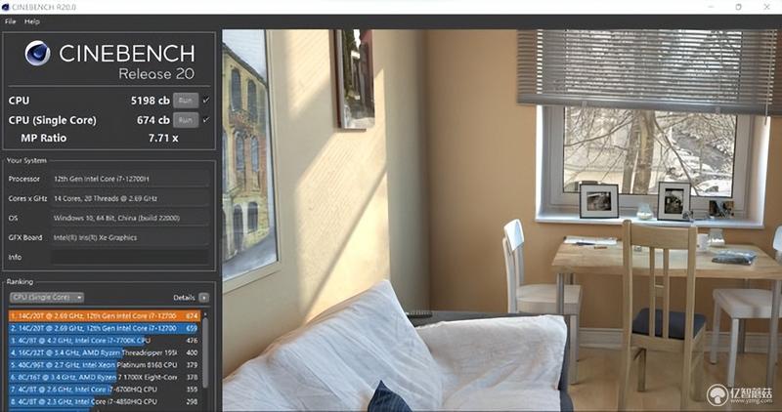
Task: Toggle the CPU test checkmark
Action: (x=206, y=101)
